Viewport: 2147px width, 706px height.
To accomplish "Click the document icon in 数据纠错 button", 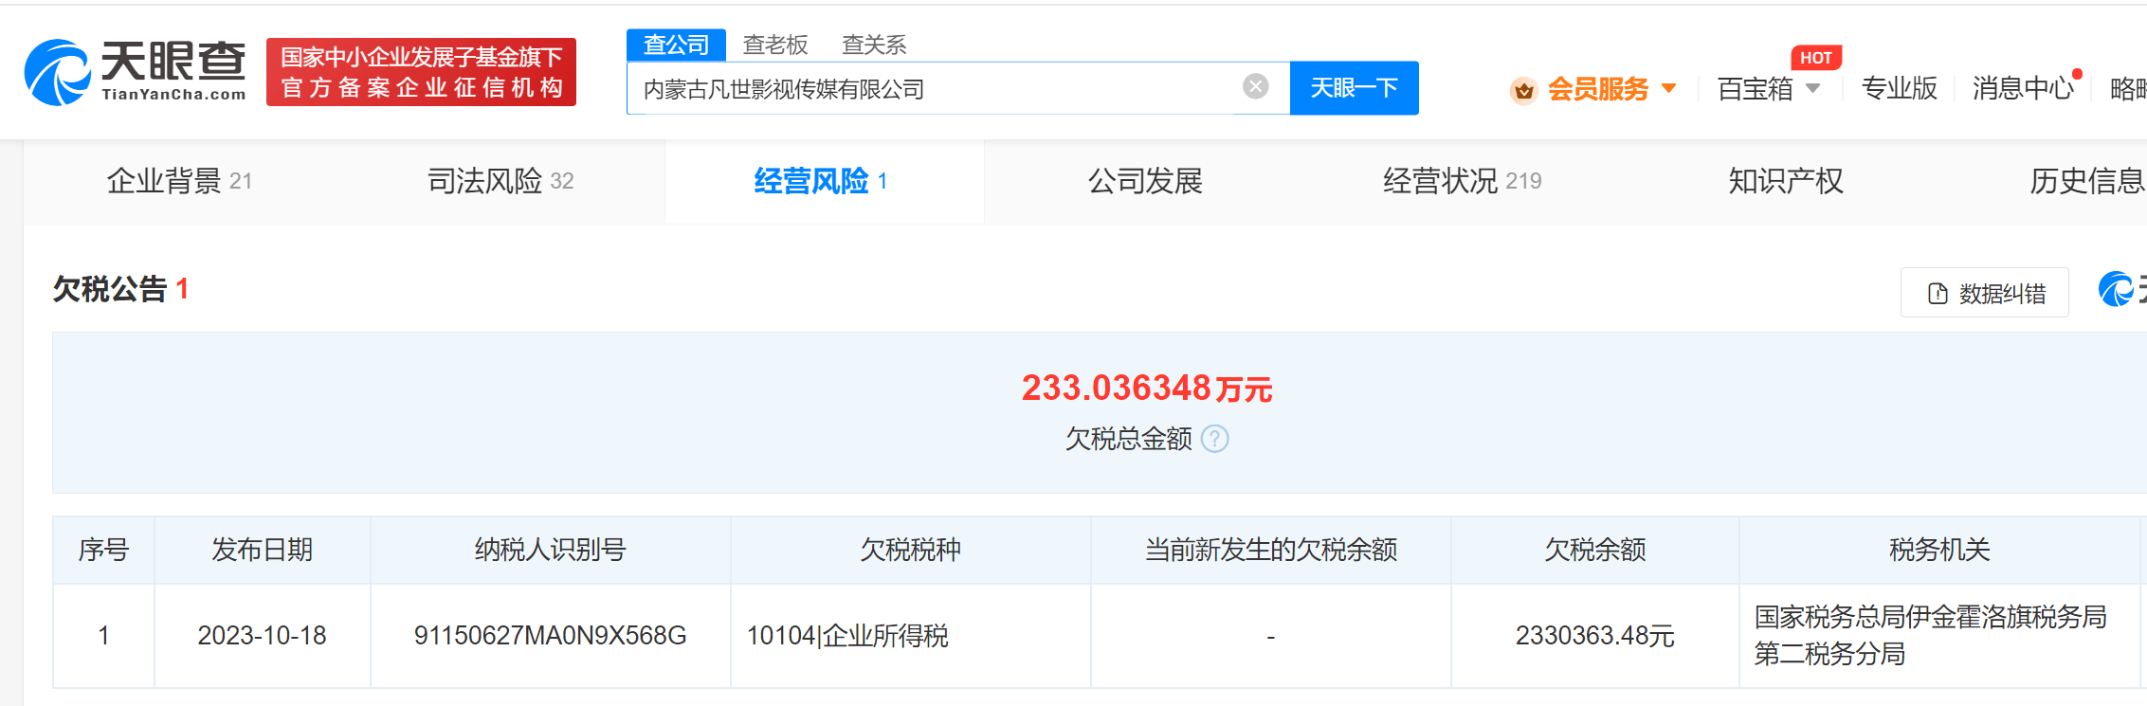I will [x=1938, y=294].
